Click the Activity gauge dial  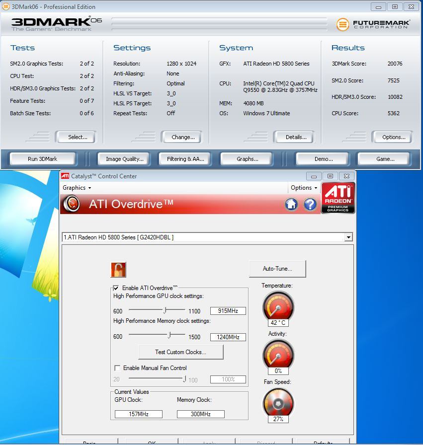(278, 354)
